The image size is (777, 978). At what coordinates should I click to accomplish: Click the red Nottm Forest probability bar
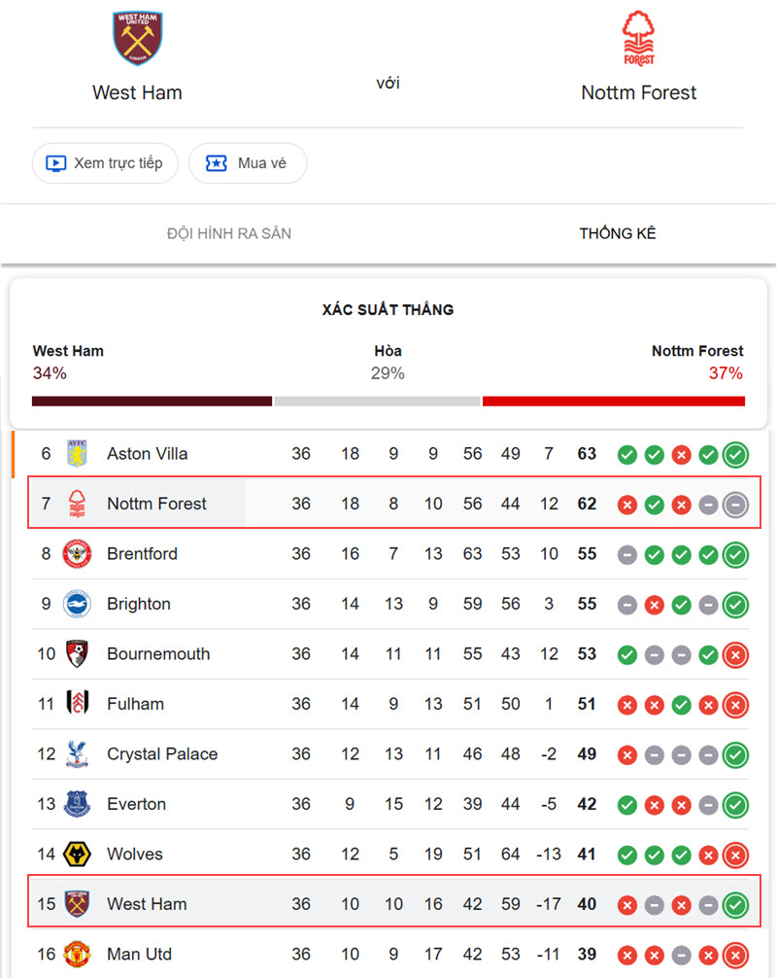click(614, 402)
